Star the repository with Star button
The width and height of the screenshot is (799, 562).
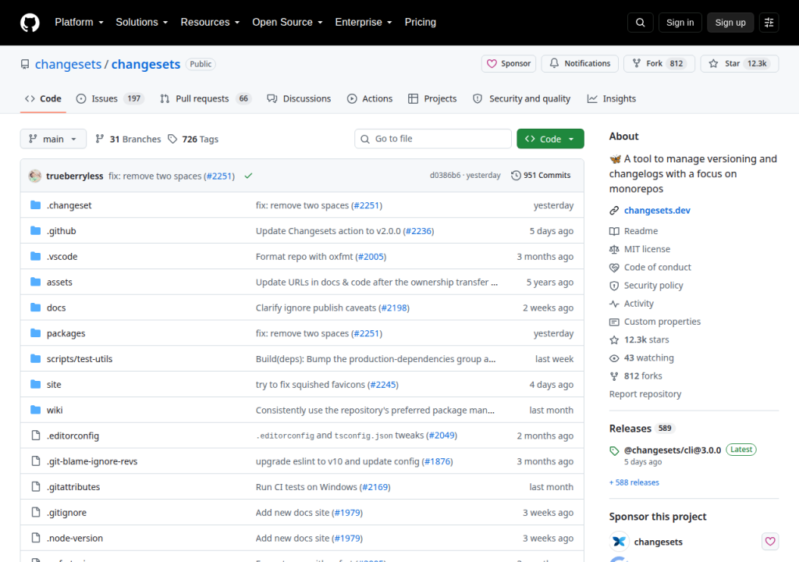[740, 64]
